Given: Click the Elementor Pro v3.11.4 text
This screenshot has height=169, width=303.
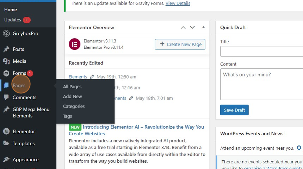Looking at the screenshot, I should [104, 47].
